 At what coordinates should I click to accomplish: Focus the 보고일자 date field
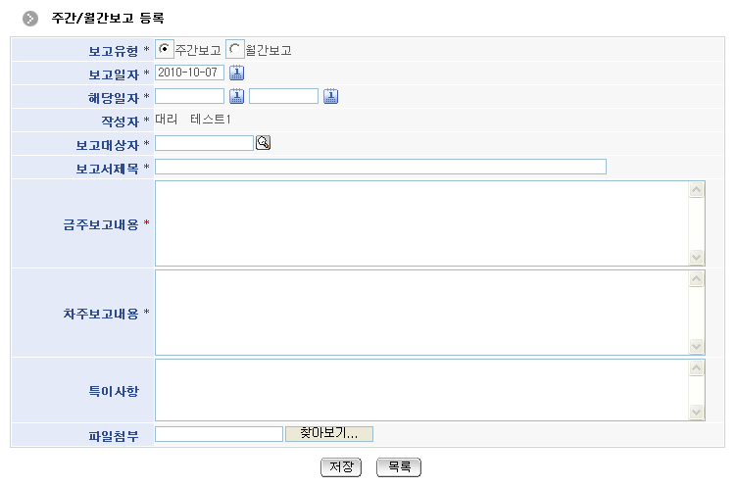189,73
